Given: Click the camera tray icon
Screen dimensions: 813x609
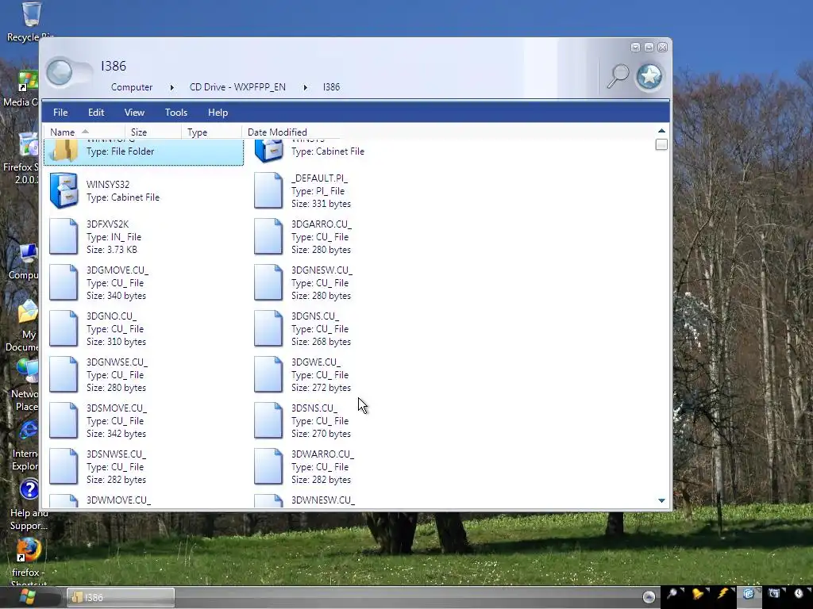Looking at the screenshot, I should coord(774,593).
